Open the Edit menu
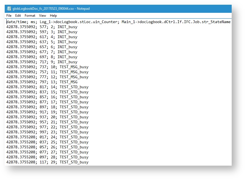Image resolution: width=245 pixels, height=179 pixels. [x=18, y=16]
